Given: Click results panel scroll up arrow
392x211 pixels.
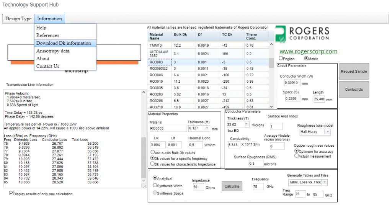Looking at the screenshot, I should pyautogui.click(x=144, y=92).
